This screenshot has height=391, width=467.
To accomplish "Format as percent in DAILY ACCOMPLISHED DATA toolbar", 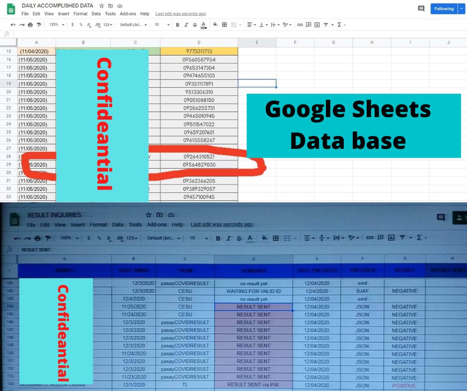I will [80, 25].
